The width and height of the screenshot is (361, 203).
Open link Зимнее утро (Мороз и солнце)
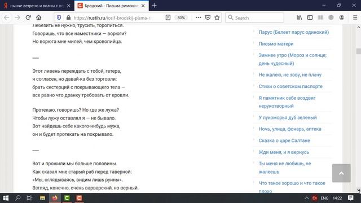292,59
